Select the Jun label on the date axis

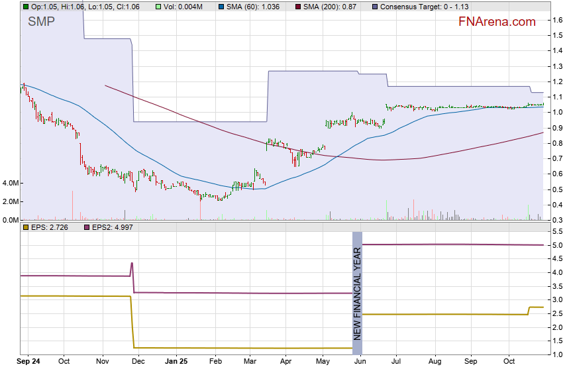click(x=360, y=362)
